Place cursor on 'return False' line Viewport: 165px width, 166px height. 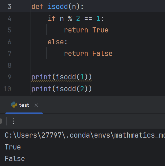pyautogui.click(x=88, y=54)
